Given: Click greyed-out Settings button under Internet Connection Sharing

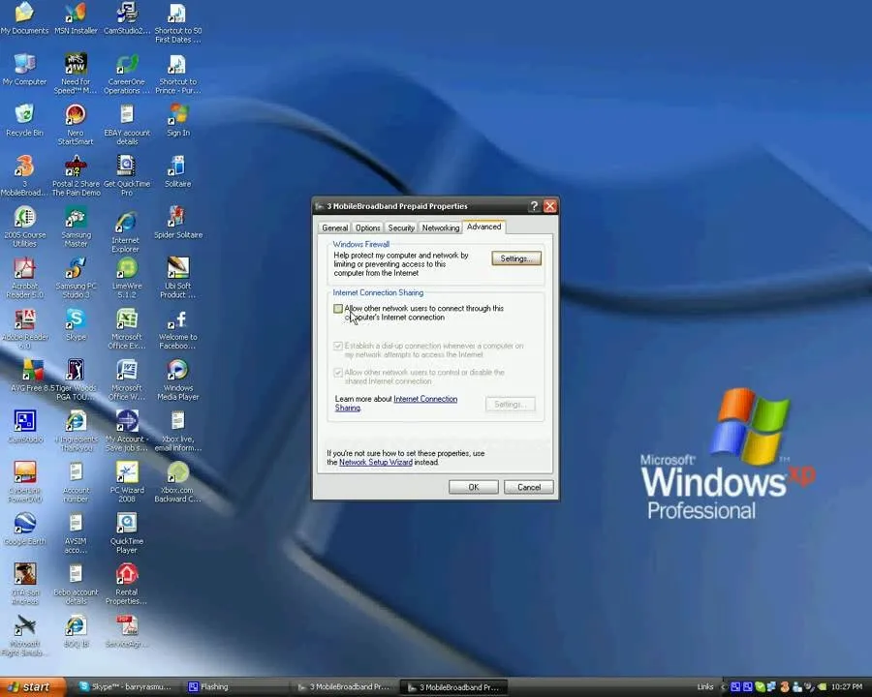Looking at the screenshot, I should coord(510,404).
